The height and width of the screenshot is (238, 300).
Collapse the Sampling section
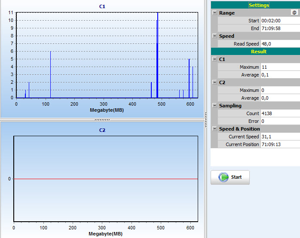pos(214,105)
